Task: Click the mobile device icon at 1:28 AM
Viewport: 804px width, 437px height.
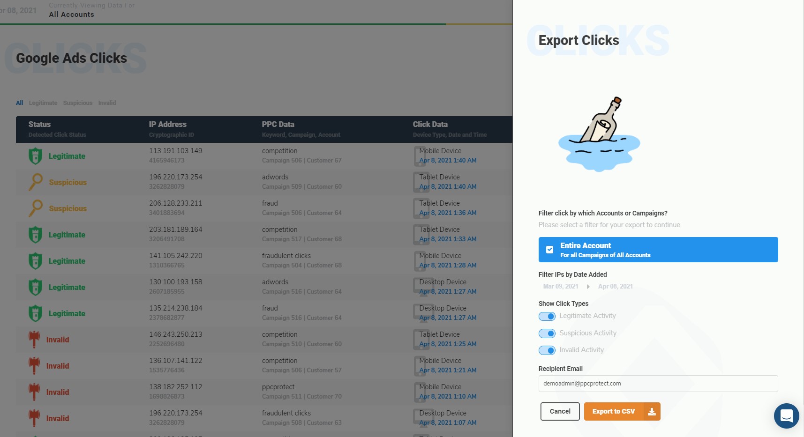Action: [x=420, y=261]
